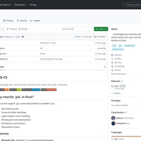The width and height of the screenshot is (141, 141).
Task: Click the tag icon beside 2 Tags
Action: [20, 29]
